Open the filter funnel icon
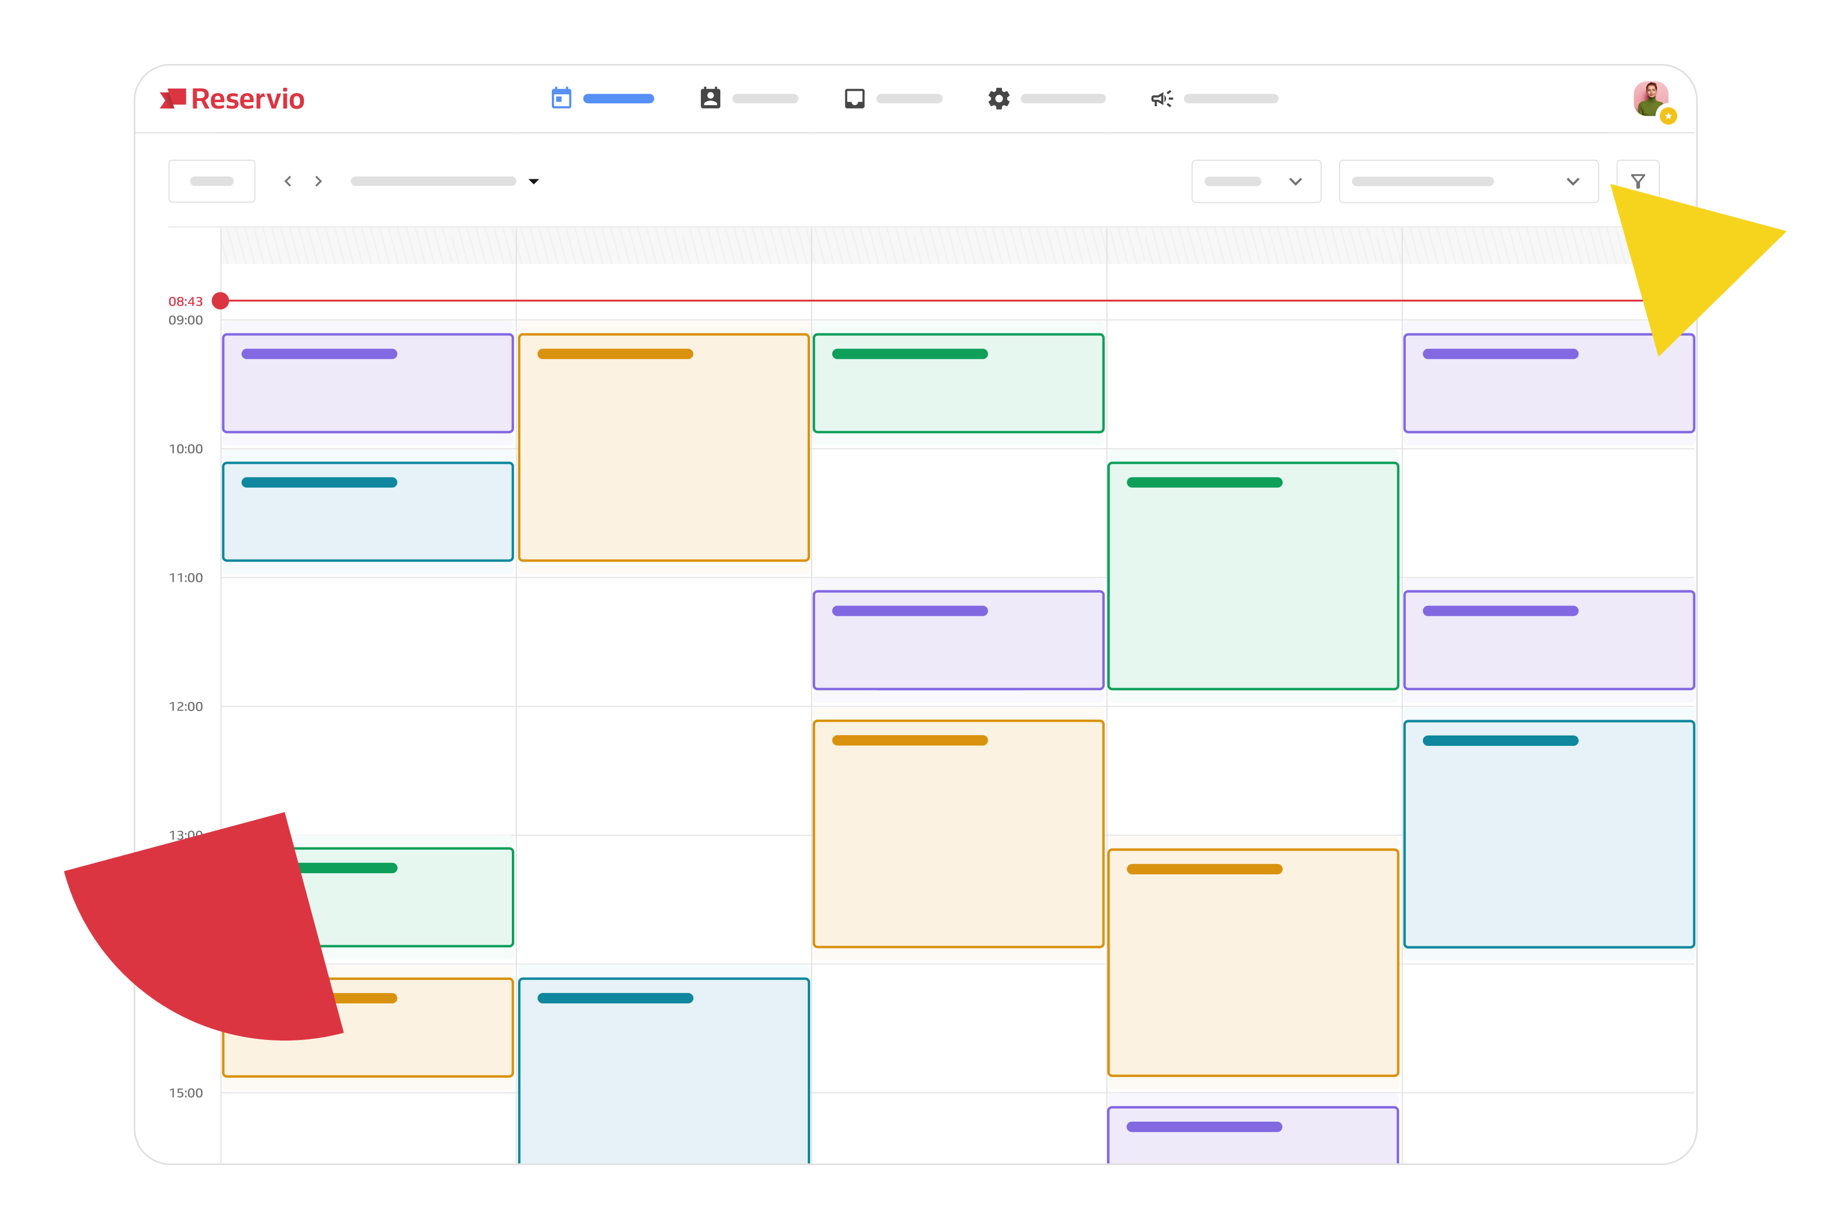This screenshot has height=1229, width=1828. click(1638, 180)
